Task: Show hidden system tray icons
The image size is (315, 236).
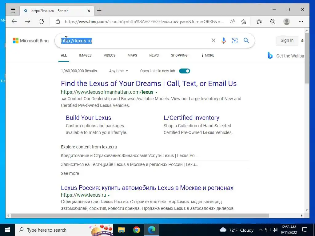Action: (x=260, y=230)
